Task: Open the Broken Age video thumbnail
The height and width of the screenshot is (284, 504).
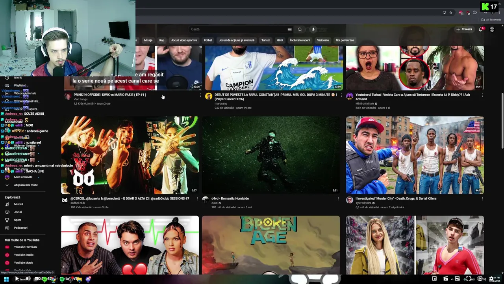Action: pyautogui.click(x=271, y=245)
